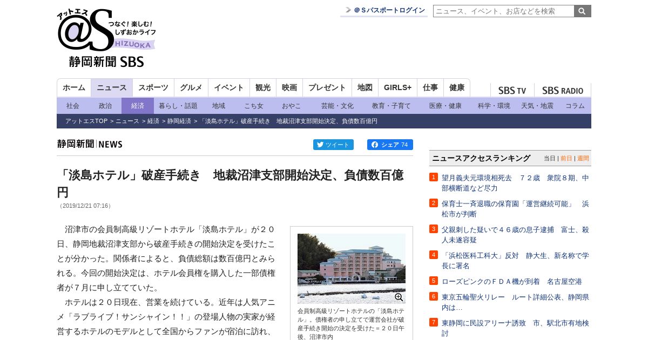
Task: Show the 当日 ranking
Action: (x=549, y=158)
